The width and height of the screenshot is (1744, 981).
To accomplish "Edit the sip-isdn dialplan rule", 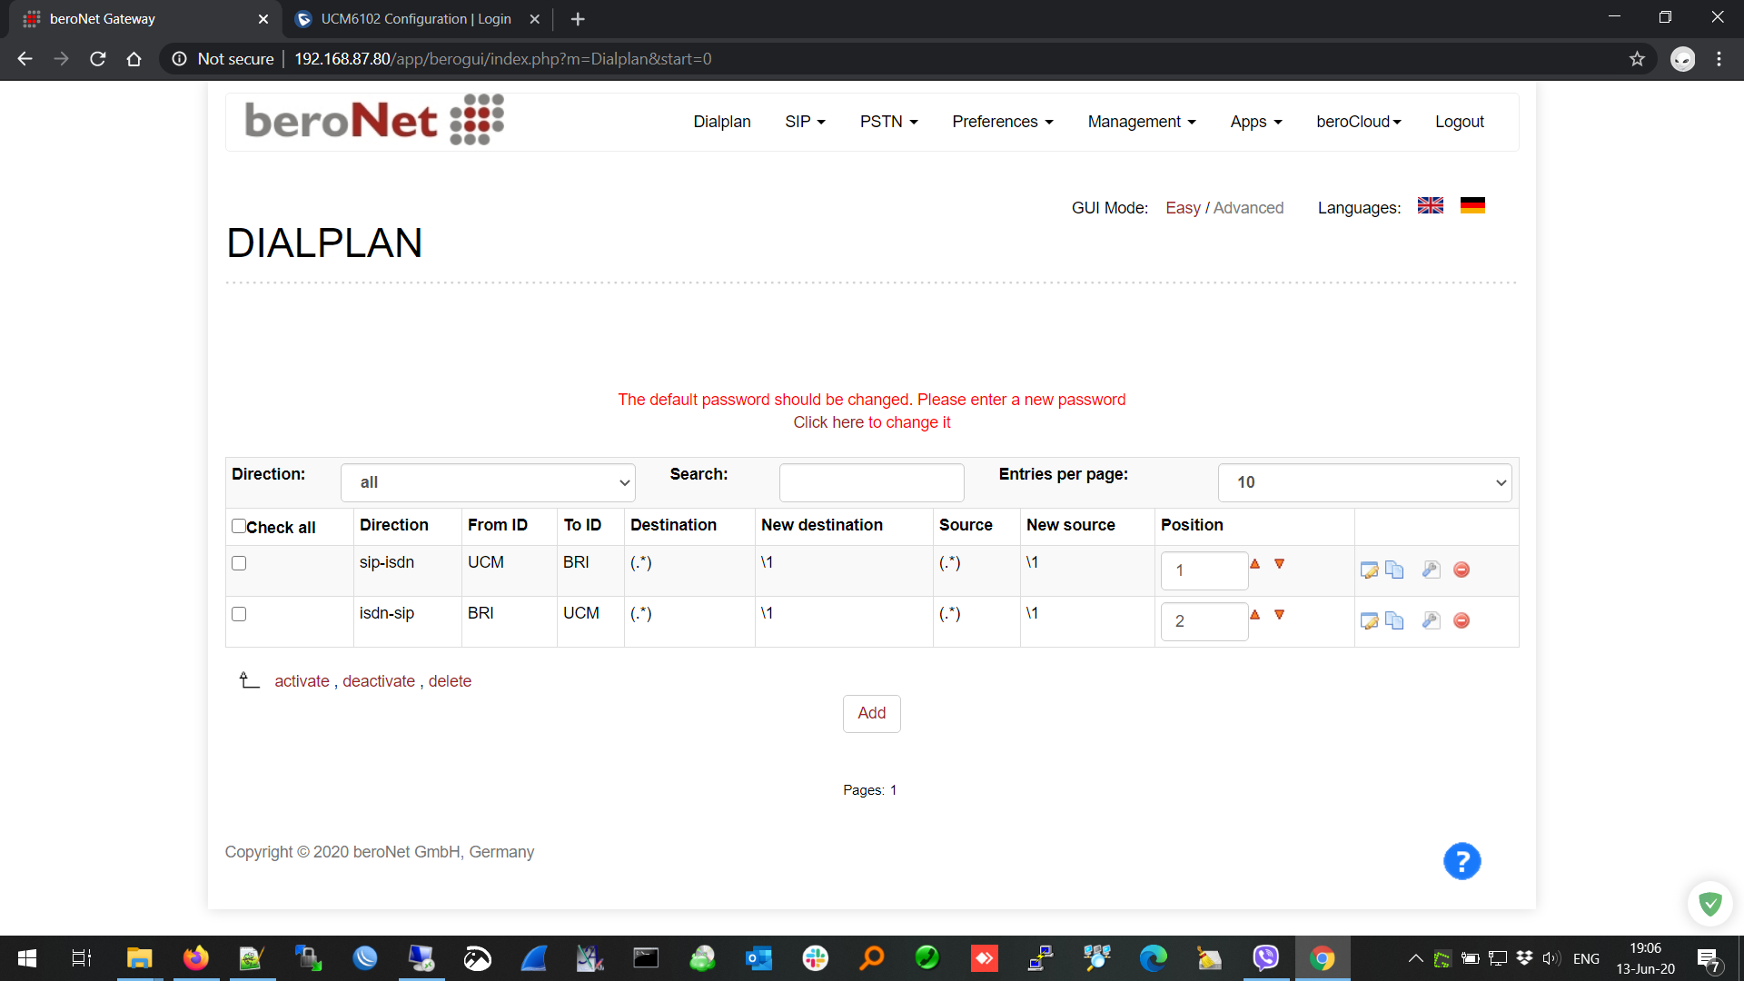I will click(1369, 570).
